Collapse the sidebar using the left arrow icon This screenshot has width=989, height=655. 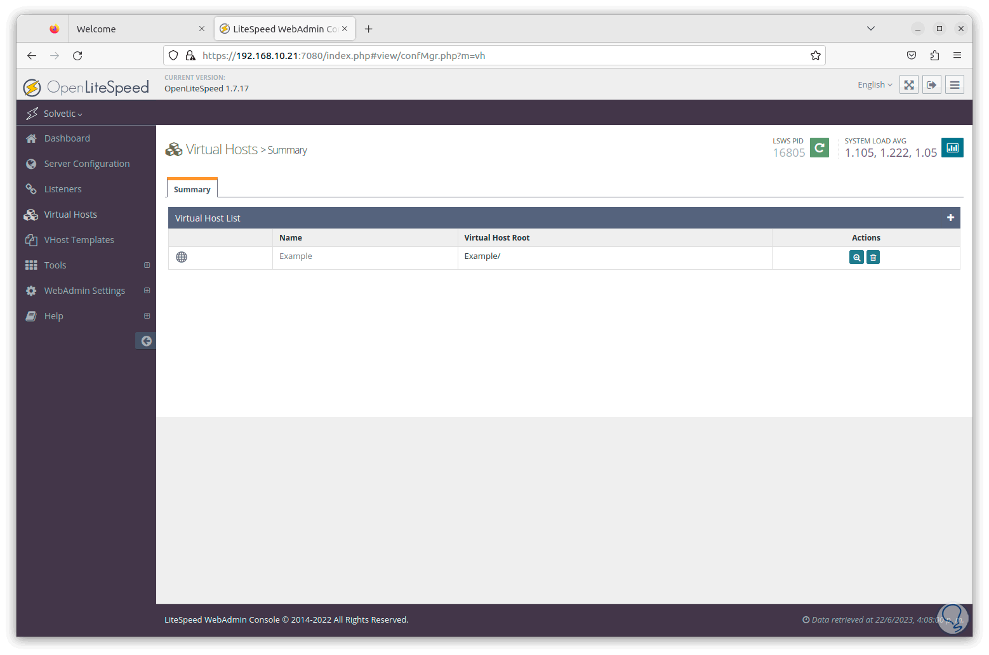[x=145, y=340]
